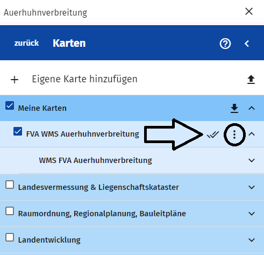
Task: Click the plus icon to add own map
Action: (x=15, y=80)
